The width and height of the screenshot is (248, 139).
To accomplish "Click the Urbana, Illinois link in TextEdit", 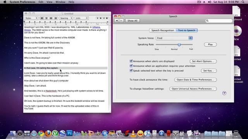I will (96, 27).
